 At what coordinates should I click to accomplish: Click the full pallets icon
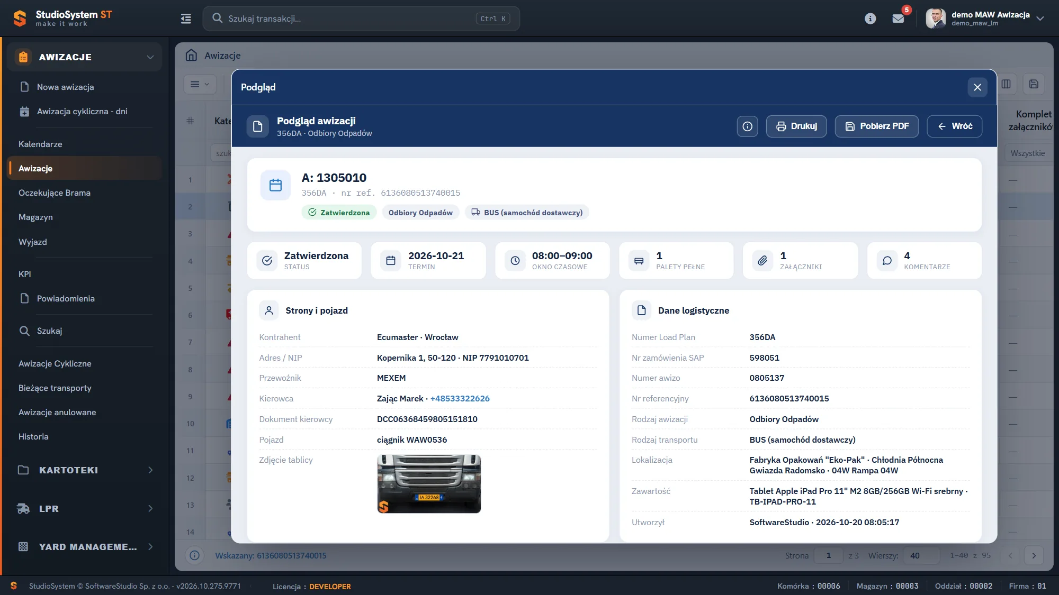point(639,261)
